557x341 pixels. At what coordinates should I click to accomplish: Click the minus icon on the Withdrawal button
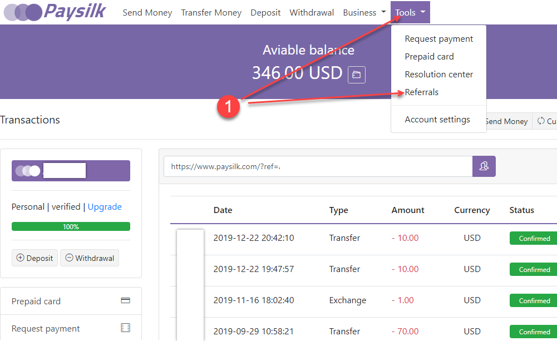pyautogui.click(x=69, y=258)
